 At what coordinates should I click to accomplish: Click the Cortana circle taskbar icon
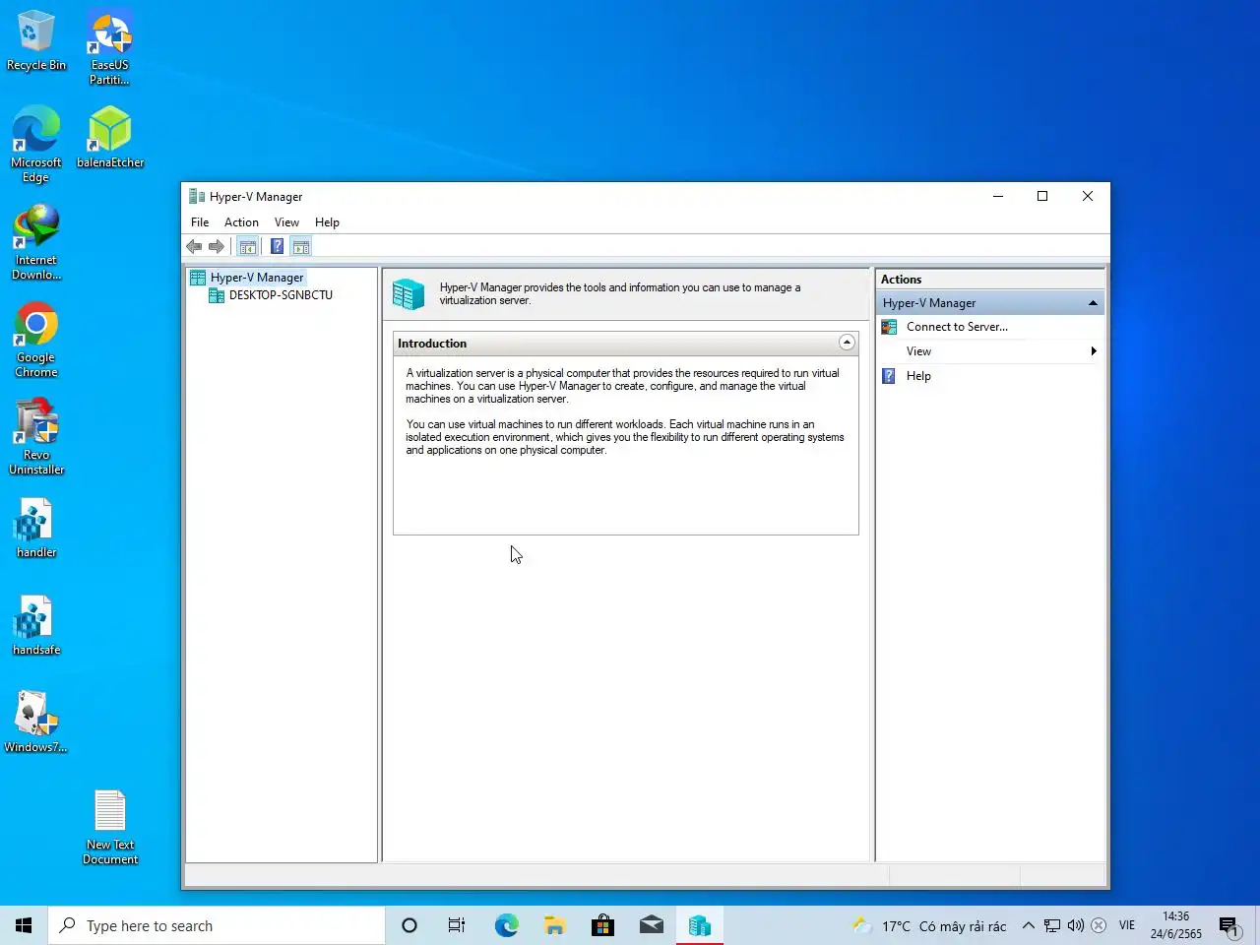409,925
